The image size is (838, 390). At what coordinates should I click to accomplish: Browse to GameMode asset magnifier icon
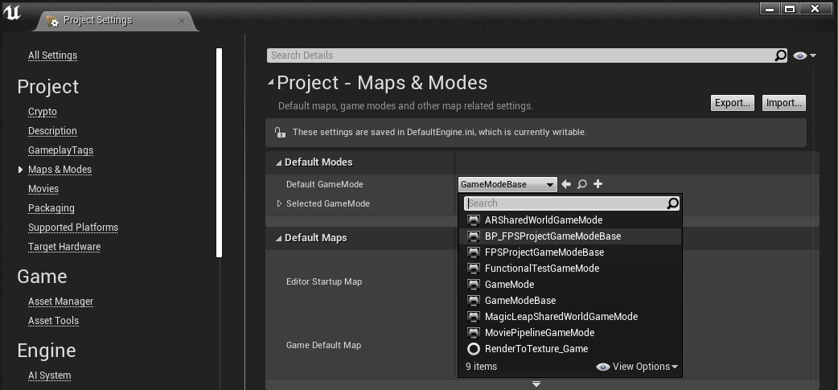[x=582, y=184]
